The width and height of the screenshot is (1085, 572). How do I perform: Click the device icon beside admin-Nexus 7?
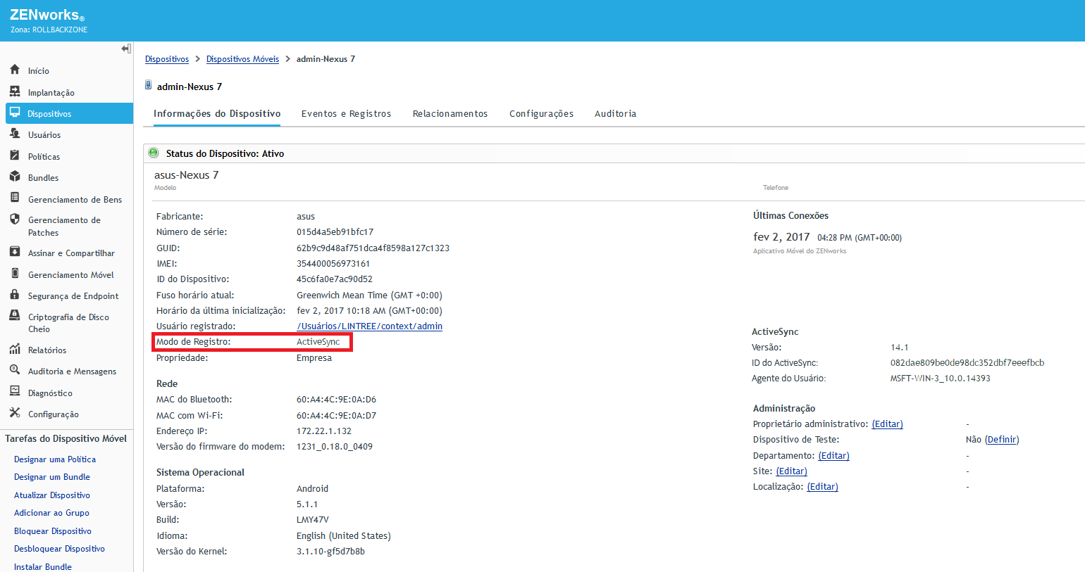tap(148, 85)
